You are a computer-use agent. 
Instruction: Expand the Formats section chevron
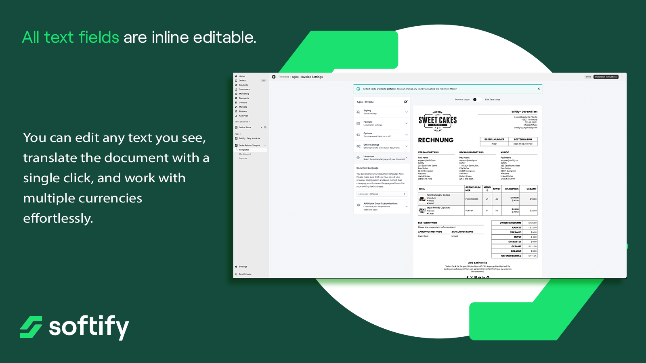click(406, 123)
